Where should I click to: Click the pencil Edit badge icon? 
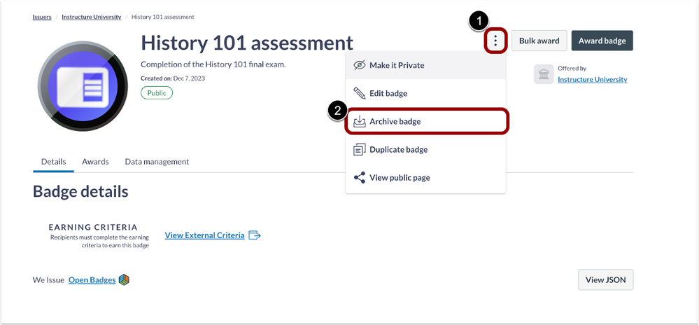pyautogui.click(x=360, y=93)
